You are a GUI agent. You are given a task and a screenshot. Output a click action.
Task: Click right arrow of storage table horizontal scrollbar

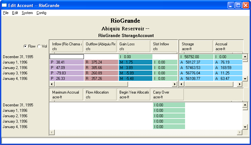click(x=239, y=84)
